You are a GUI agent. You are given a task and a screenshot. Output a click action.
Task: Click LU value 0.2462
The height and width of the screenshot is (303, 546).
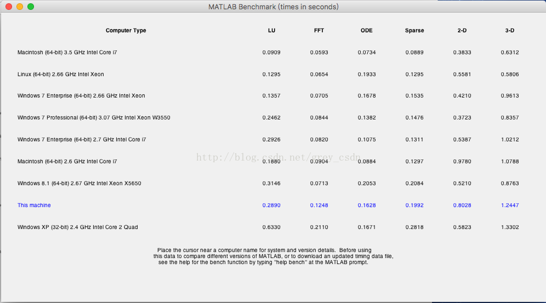(271, 118)
